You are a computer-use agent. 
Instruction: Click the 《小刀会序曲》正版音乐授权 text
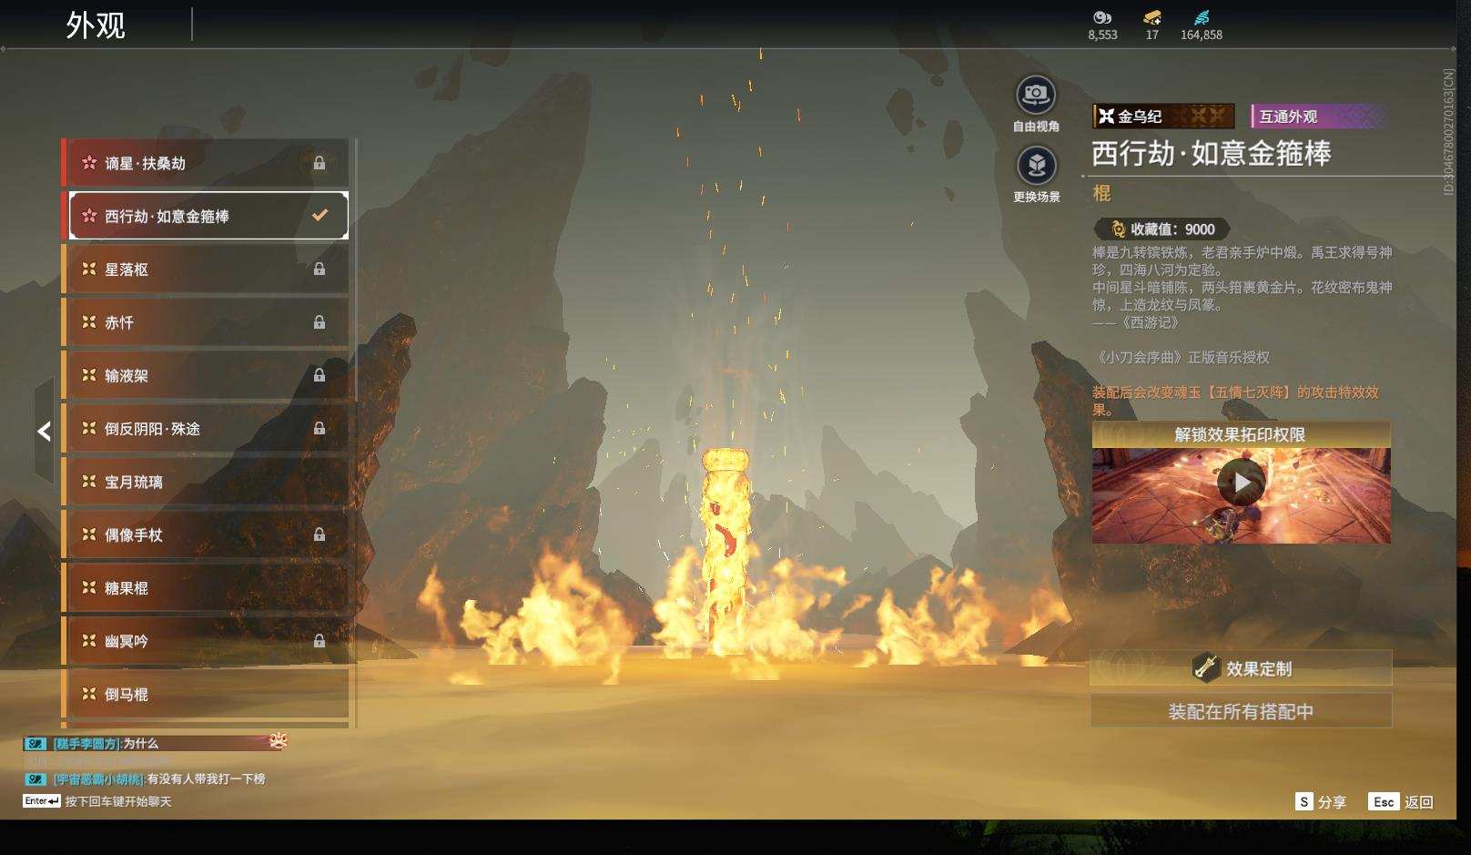[x=1182, y=358]
